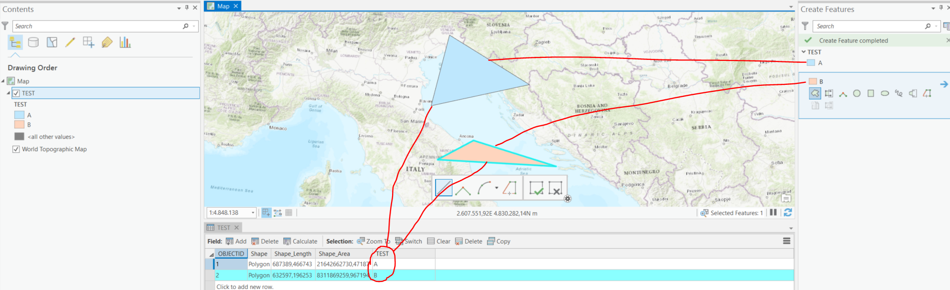The height and width of the screenshot is (290, 950).
Task: Click blue A symbol swatch in Contents
Action: (19, 115)
